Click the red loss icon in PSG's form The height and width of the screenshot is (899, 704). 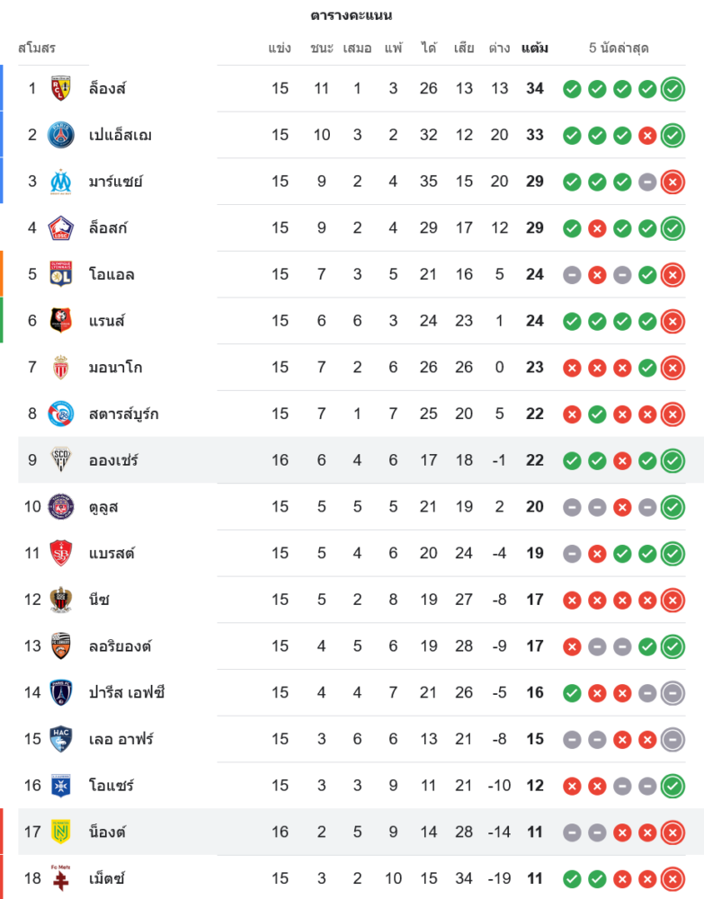pyautogui.click(x=646, y=135)
